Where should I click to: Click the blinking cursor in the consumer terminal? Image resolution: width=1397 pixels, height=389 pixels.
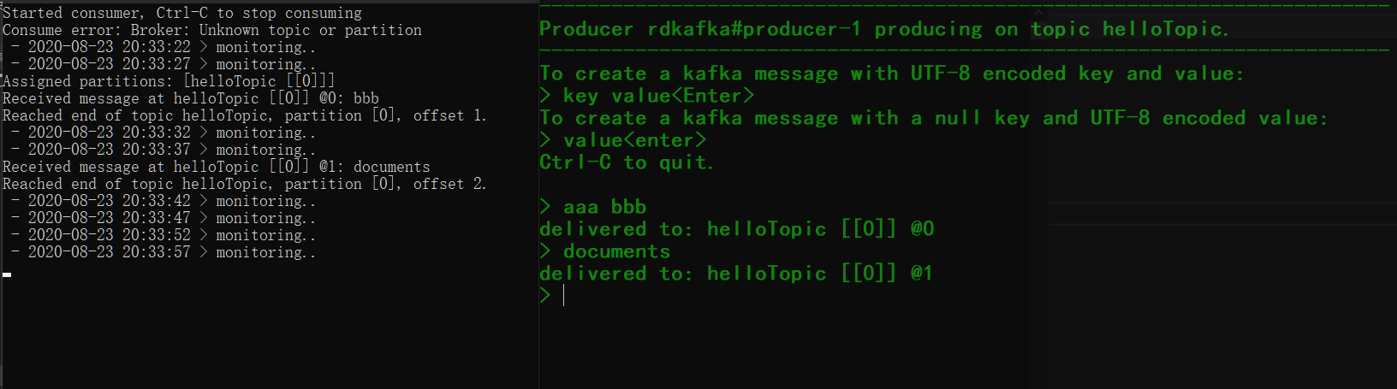(x=7, y=274)
